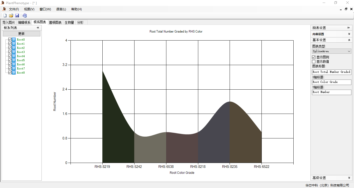Image resolution: width=354 pixels, height=188 pixels.
Task: Switch to the 生物量 tab
Action: coord(69,22)
